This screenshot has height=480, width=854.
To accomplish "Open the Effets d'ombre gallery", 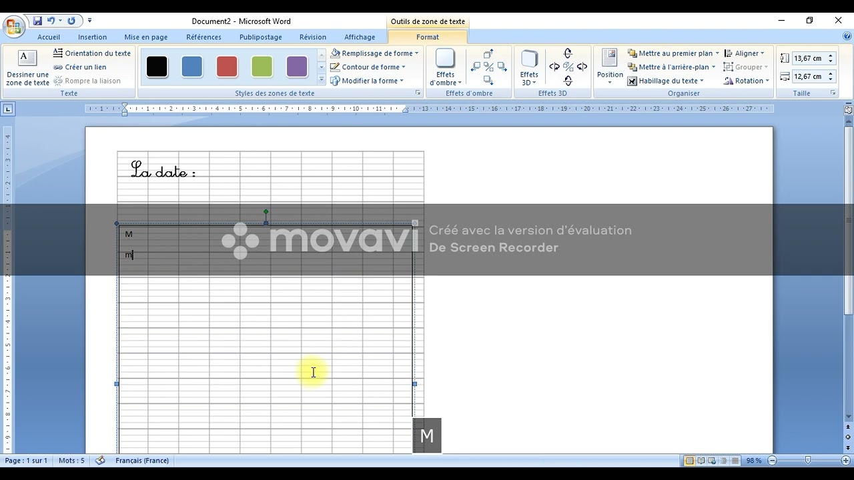I will coord(445,68).
